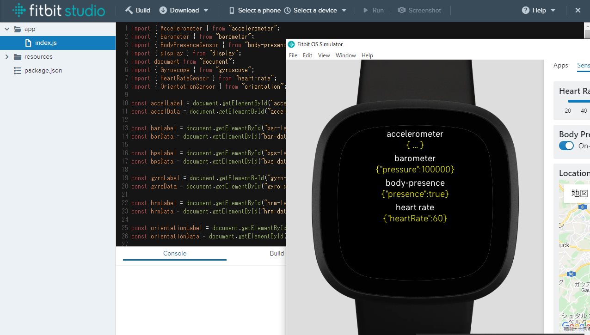The width and height of the screenshot is (590, 335).
Task: Click the barometer pressure reading
Action: [x=415, y=170]
